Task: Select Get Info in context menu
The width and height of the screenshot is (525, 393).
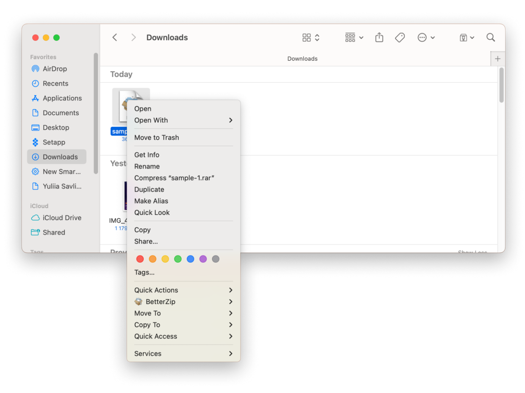Action: click(x=147, y=155)
